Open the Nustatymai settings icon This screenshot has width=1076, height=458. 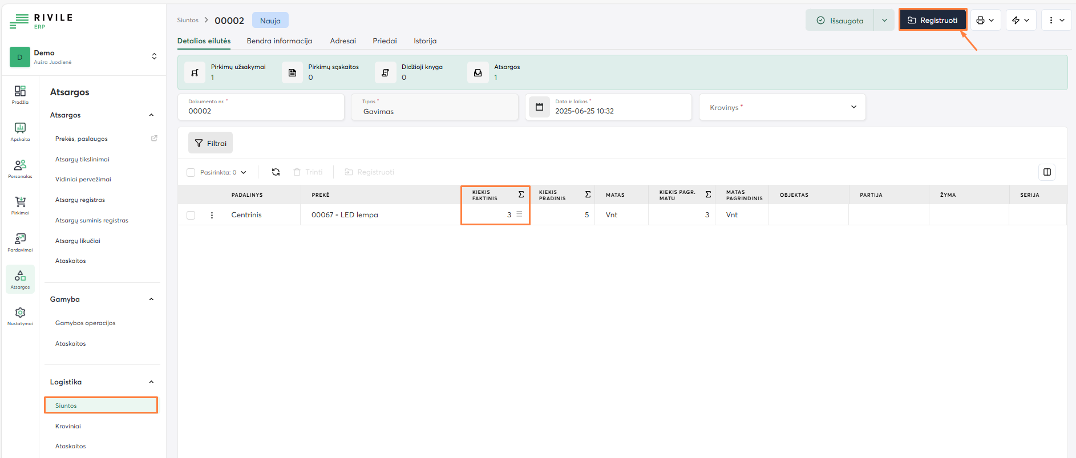coord(20,315)
